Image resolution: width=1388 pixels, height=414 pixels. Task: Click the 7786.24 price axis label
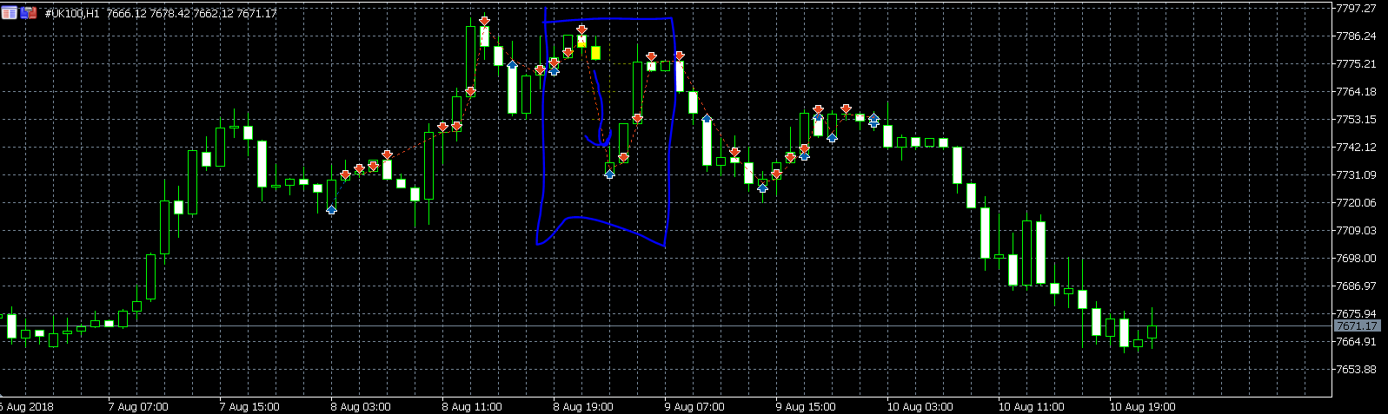pos(1358,36)
